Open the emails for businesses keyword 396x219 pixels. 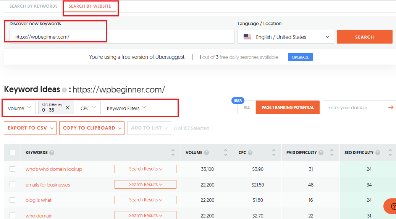coord(48,185)
